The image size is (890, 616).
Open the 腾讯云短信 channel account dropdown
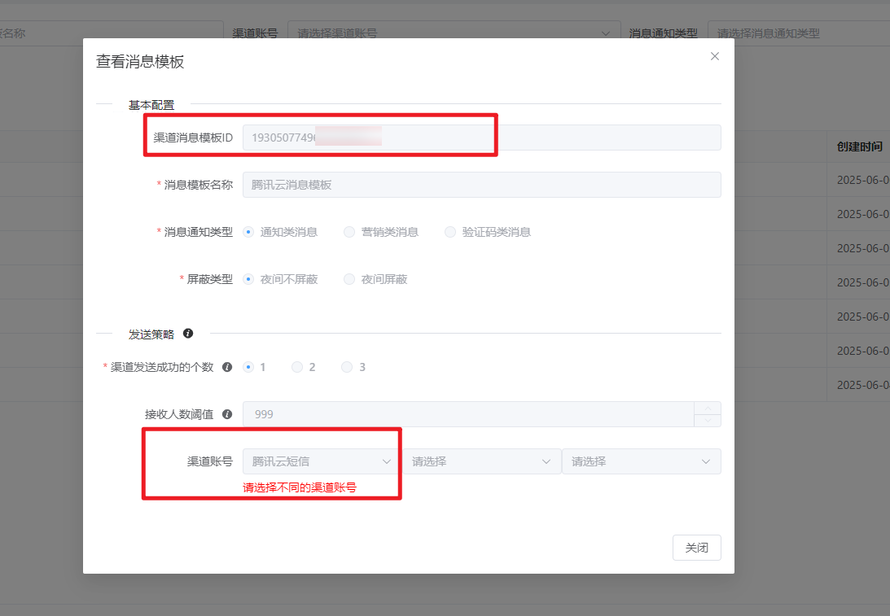click(x=322, y=461)
